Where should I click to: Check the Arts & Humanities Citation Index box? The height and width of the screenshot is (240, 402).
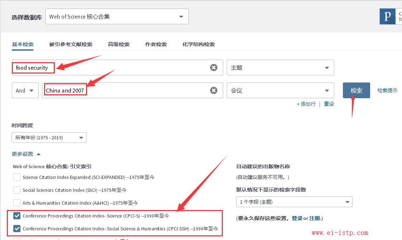(x=17, y=203)
